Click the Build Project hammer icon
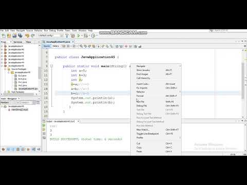247x185 pixels. [x=67, y=35]
